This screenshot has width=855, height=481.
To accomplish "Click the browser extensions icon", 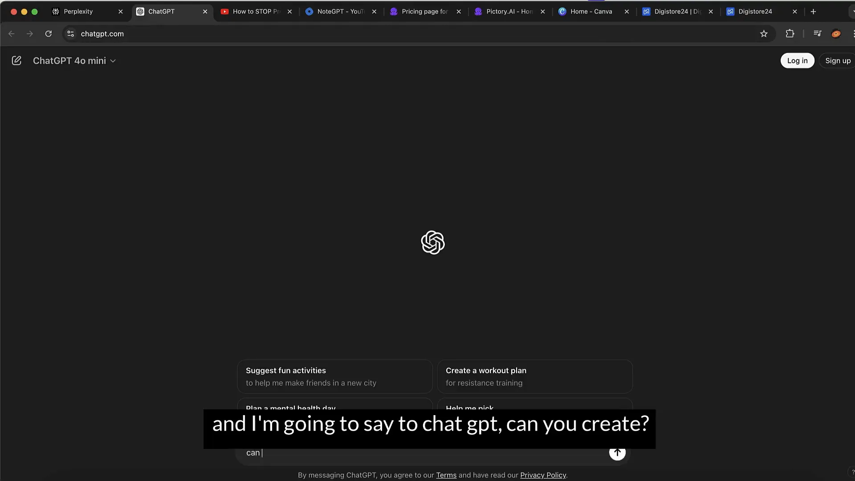I will tap(790, 33).
